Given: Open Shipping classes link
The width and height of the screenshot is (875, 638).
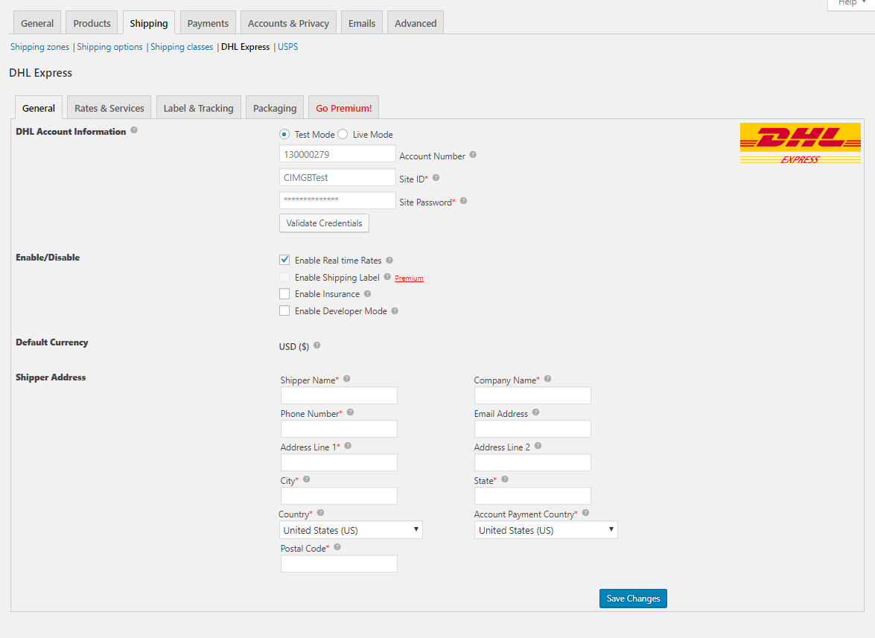Looking at the screenshot, I should coord(182,47).
